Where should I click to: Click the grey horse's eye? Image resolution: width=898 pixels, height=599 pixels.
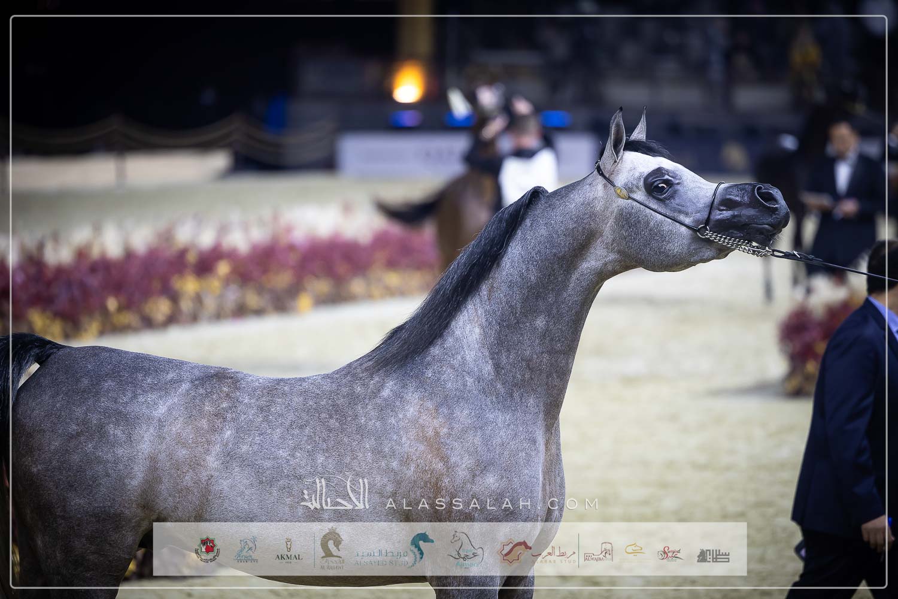click(659, 187)
